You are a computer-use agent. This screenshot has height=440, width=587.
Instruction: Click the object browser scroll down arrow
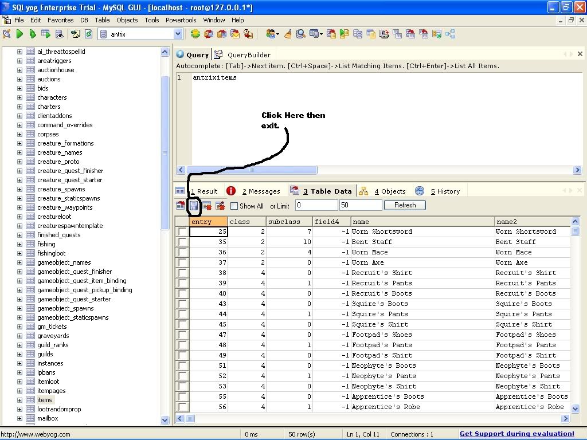tap(165, 420)
